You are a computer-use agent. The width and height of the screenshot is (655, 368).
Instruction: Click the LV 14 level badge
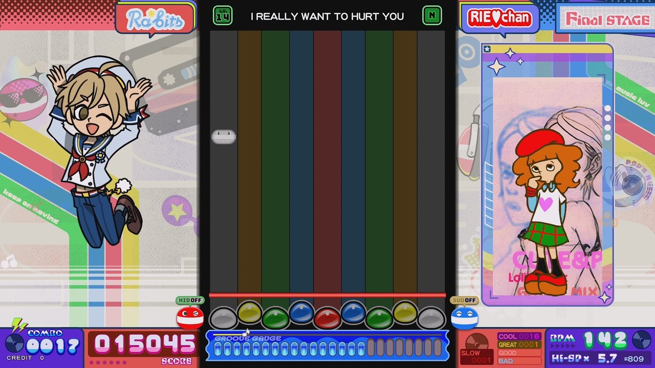223,16
